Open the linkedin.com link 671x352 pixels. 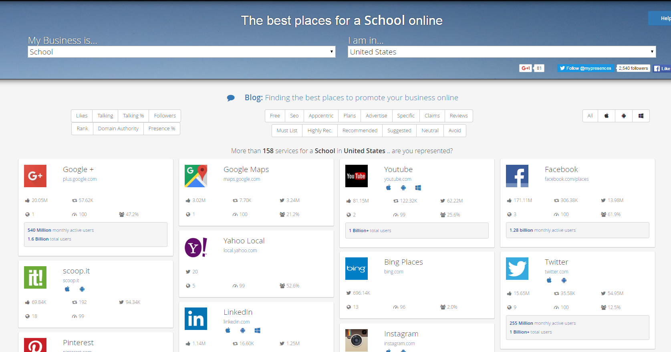click(236, 322)
